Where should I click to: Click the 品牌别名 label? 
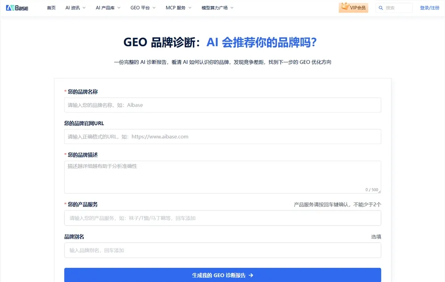[74, 237]
